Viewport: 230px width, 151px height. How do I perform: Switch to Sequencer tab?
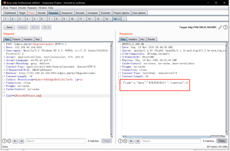click(67, 13)
